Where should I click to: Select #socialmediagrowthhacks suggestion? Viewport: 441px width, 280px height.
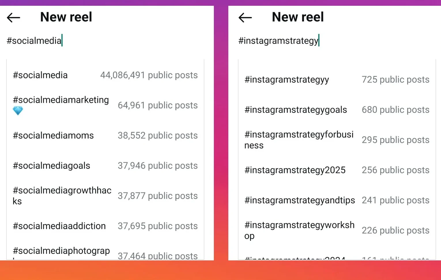[105, 196]
